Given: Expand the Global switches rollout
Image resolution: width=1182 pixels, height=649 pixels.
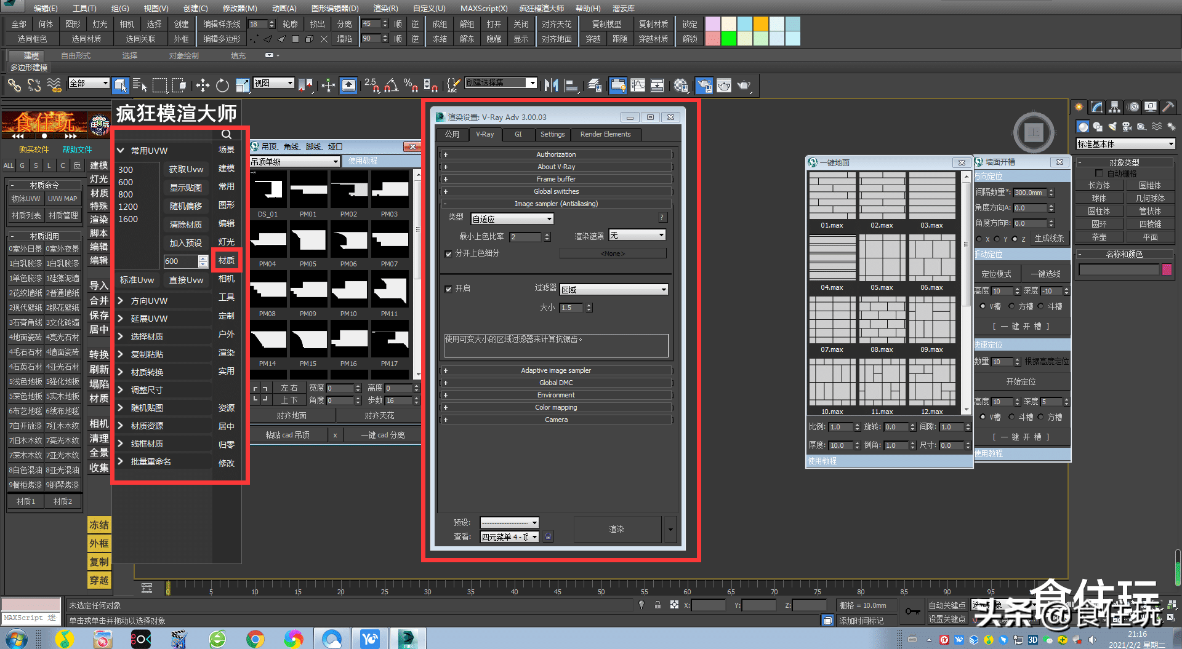Looking at the screenshot, I should pyautogui.click(x=556, y=191).
